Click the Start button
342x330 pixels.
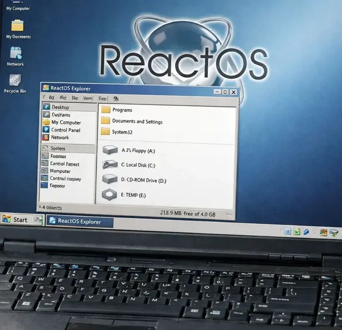click(17, 220)
